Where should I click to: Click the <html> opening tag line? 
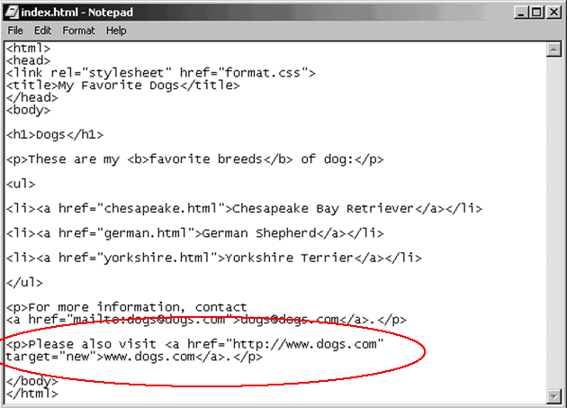click(28, 48)
